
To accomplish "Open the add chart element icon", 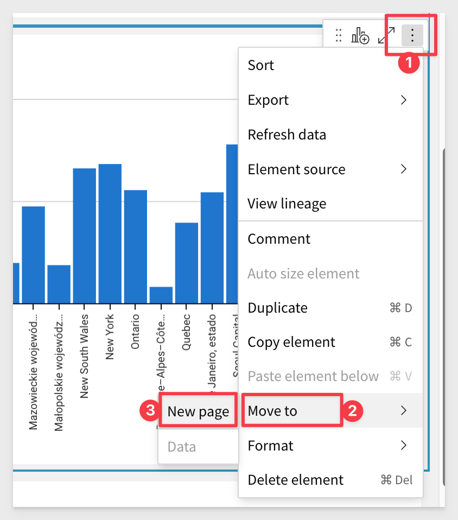I will (x=360, y=36).
